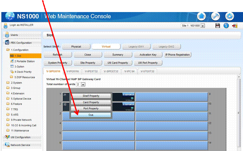
Task: Save using the floppy disk icon
Action: (x=218, y=26)
